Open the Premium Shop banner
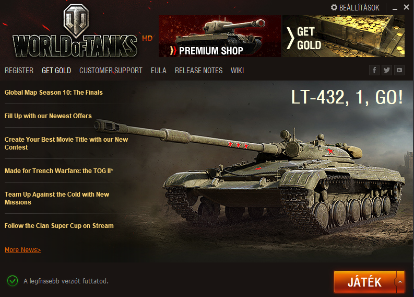Screen dimensions: 414x297 click(x=219, y=36)
